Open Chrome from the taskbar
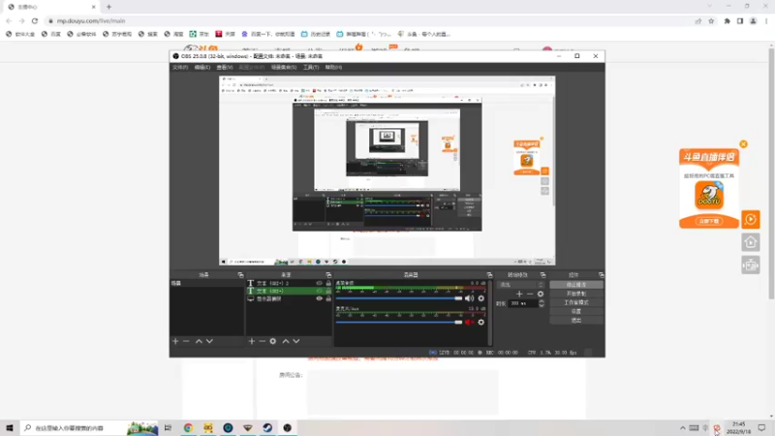Viewport: 775px width, 436px height. pos(188,427)
